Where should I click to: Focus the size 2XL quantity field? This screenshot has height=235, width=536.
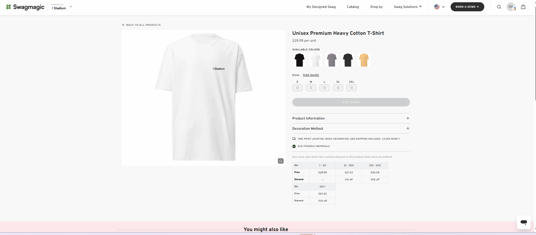click(x=352, y=88)
